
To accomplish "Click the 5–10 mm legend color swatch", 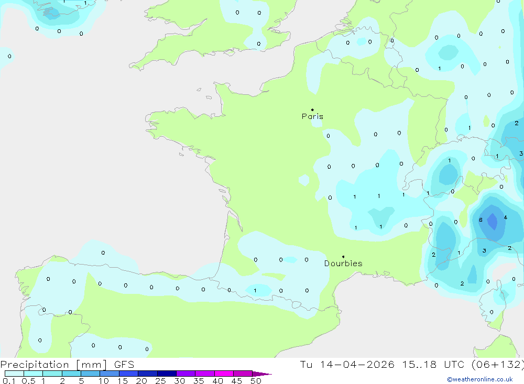I will pyautogui.click(x=90, y=374).
